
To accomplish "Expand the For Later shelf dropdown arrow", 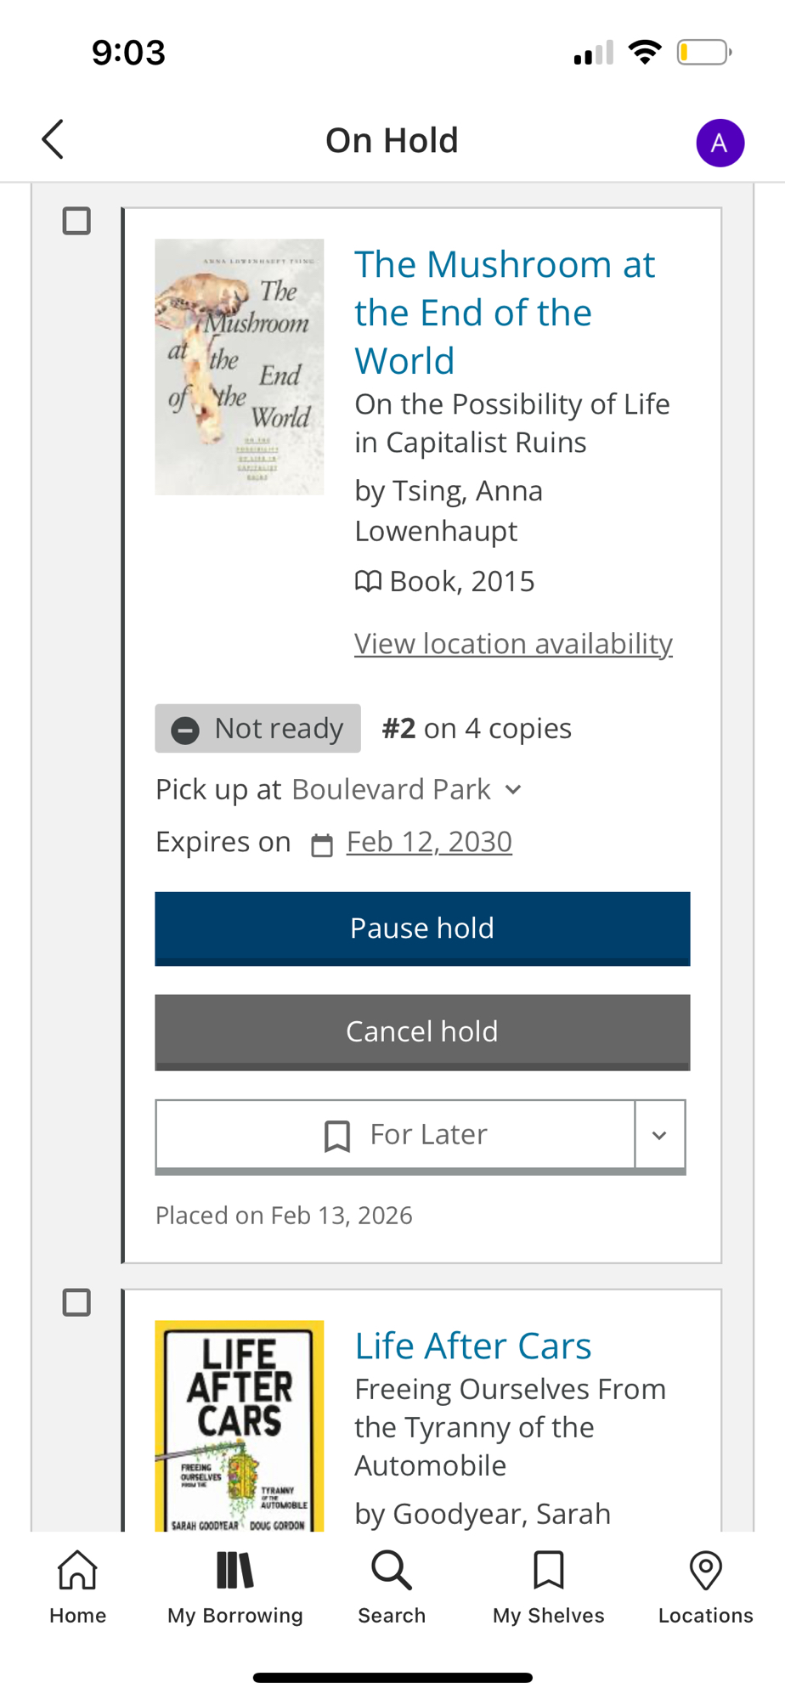I will tap(659, 1135).
